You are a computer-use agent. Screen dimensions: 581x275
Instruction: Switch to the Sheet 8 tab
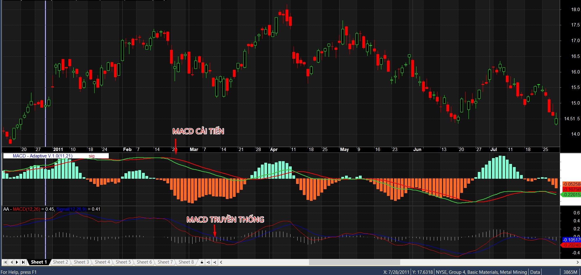click(x=186, y=262)
